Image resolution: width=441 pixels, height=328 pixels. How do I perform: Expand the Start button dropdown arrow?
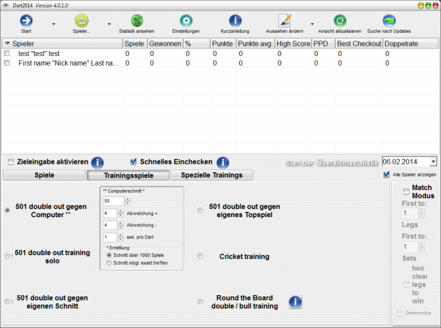coord(53,24)
